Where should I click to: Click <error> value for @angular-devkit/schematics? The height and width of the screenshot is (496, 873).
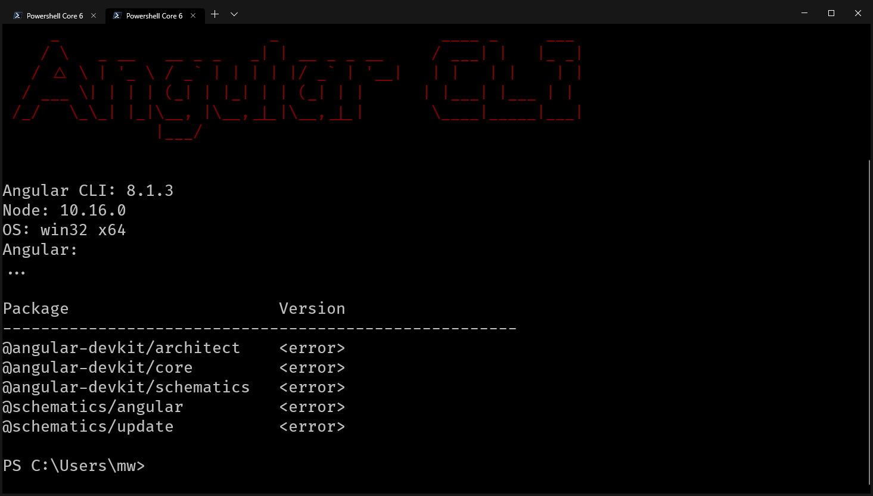312,387
